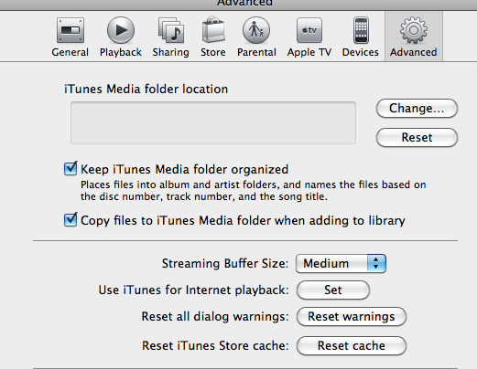
Task: Switch to the Sharing tab label
Action: point(171,52)
